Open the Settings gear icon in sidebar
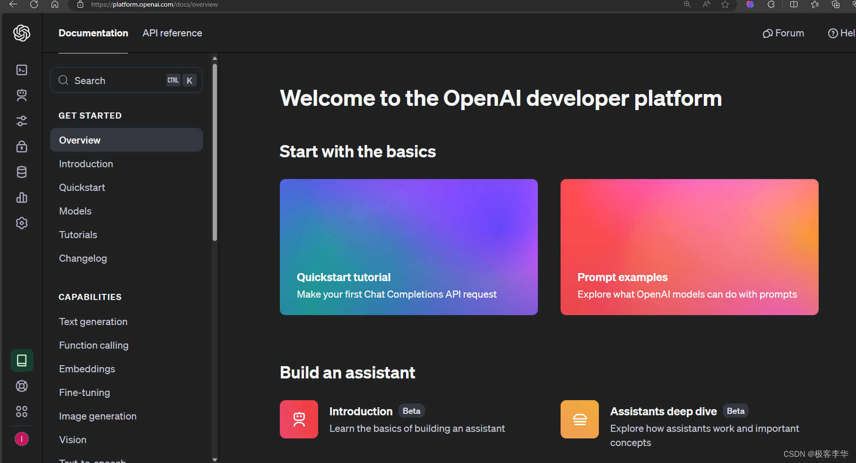Image resolution: width=856 pixels, height=463 pixels. (x=22, y=223)
